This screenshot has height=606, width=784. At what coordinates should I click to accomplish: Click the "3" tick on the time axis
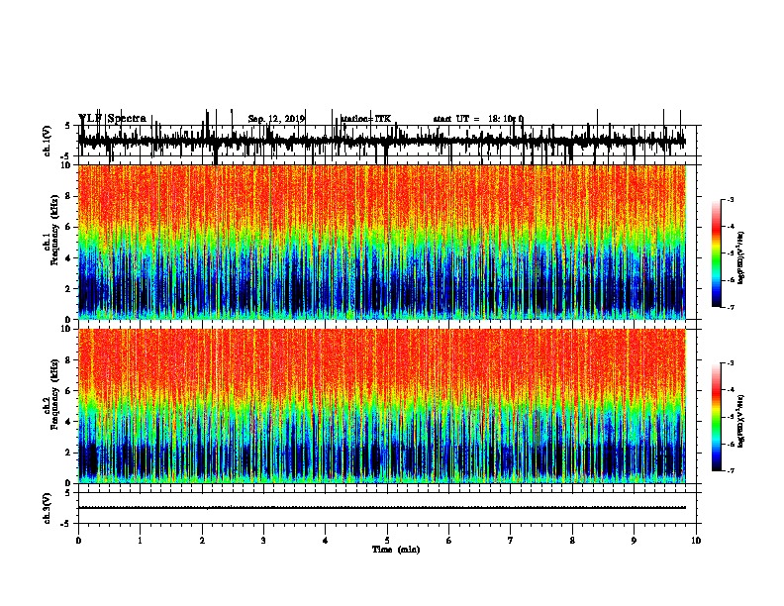[264, 541]
